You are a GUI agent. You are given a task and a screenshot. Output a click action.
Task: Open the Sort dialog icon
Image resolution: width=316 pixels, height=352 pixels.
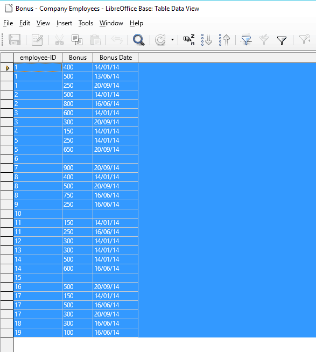189,40
